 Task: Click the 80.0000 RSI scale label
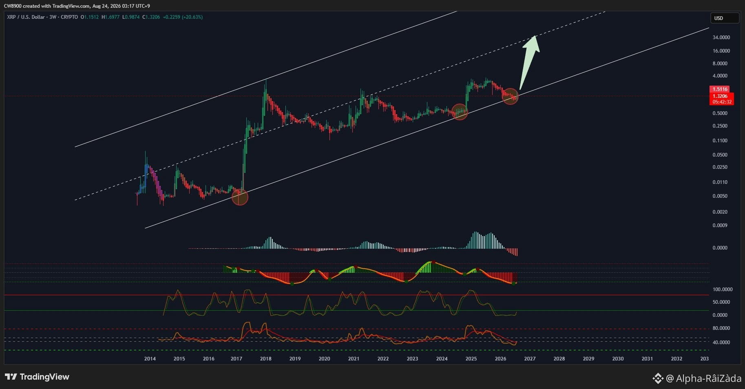[721, 328]
